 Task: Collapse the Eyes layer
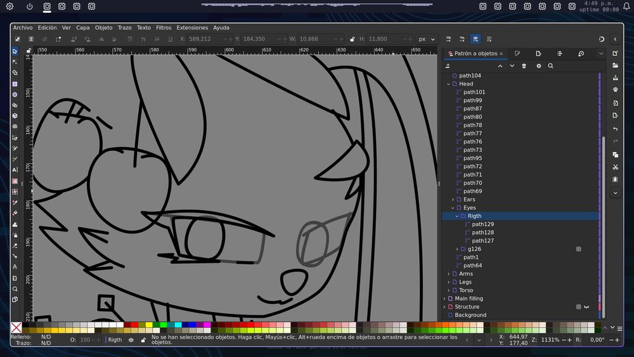click(453, 208)
